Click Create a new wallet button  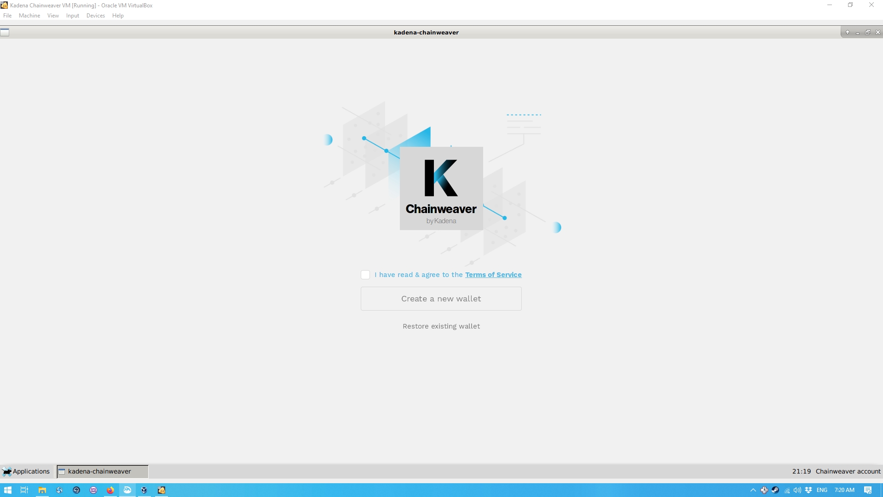[441, 299]
